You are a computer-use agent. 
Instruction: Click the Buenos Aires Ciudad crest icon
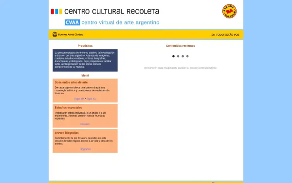click(x=55, y=34)
